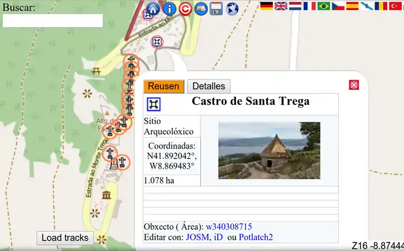Open the Castro de Santa Trega photo
Screen dimensions: 404x251
click(269, 150)
